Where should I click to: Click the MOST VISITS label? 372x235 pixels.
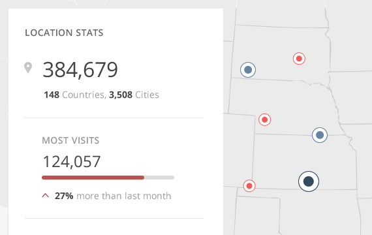coord(70,140)
